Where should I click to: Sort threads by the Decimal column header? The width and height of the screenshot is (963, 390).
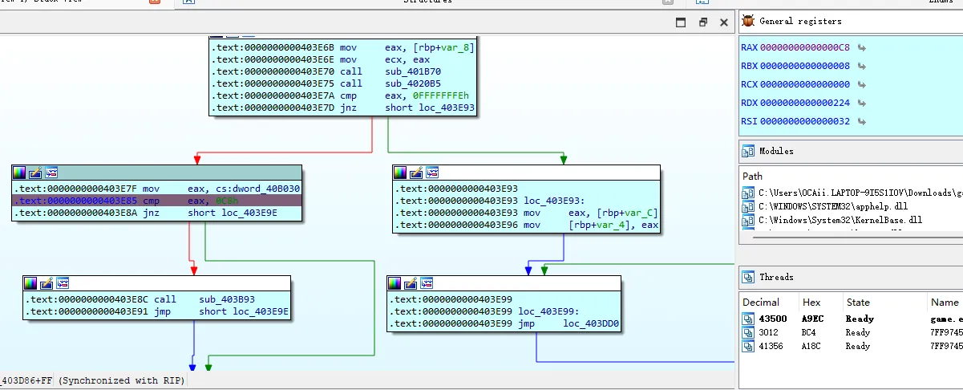tap(761, 303)
